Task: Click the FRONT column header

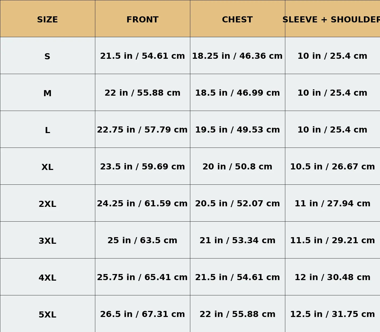Action: pyautogui.click(x=142, y=19)
